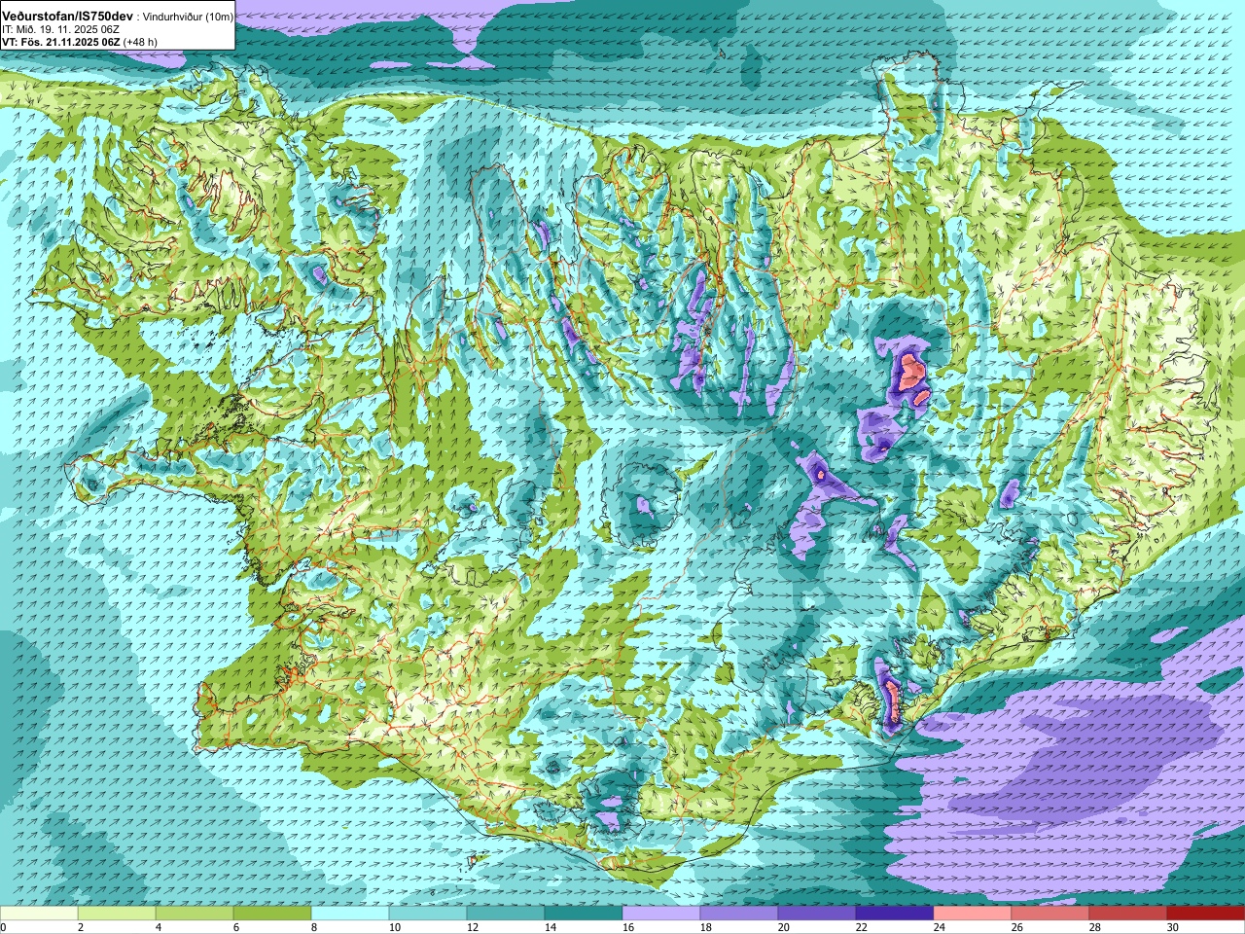Click the green 4–6 legend swatch
1245x934 pixels.
click(195, 914)
